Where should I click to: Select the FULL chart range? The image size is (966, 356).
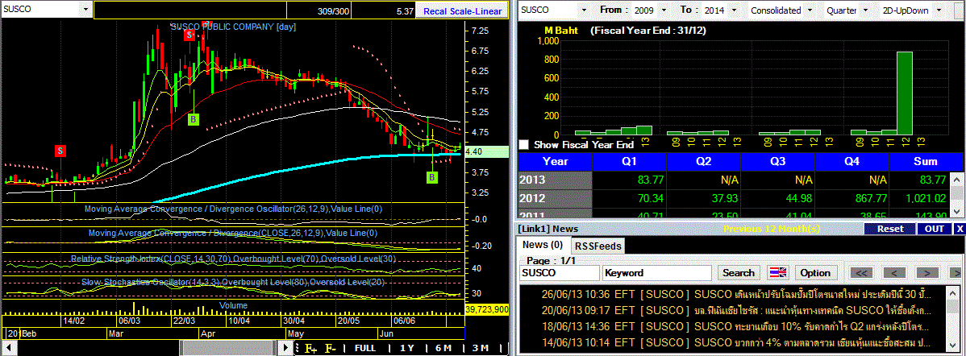tap(364, 348)
